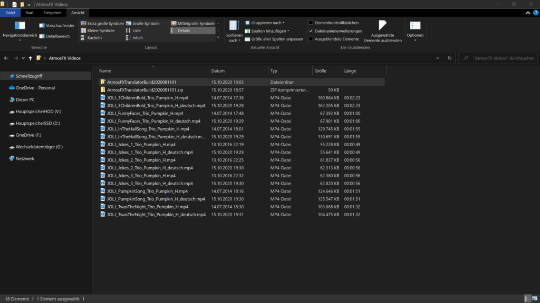Select file JOLJ_TwasTheNight_Trio_Pumpkin_H_deutsch.mp4

(x=156, y=215)
